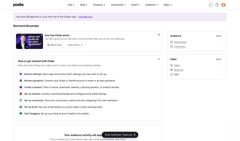The image size is (240, 141).
Task: Open the Audience dropdown menu
Action: pyautogui.click(x=151, y=5)
